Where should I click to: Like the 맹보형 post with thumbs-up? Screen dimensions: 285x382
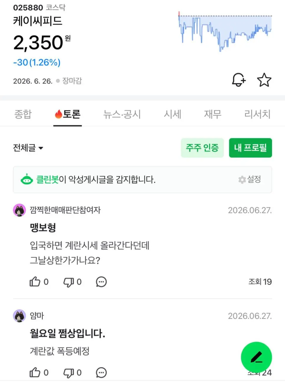point(35,281)
